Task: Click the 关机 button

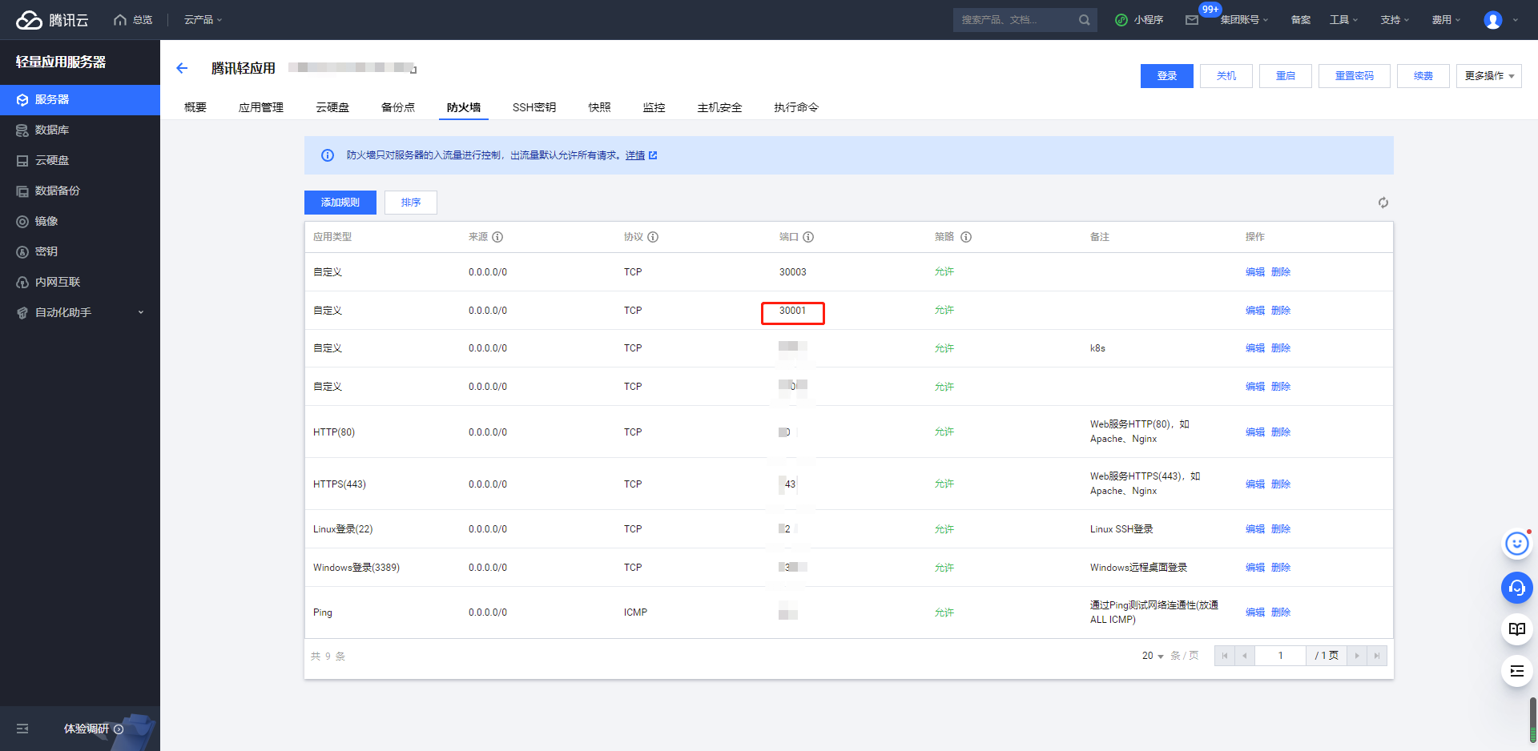Action: click(1226, 76)
